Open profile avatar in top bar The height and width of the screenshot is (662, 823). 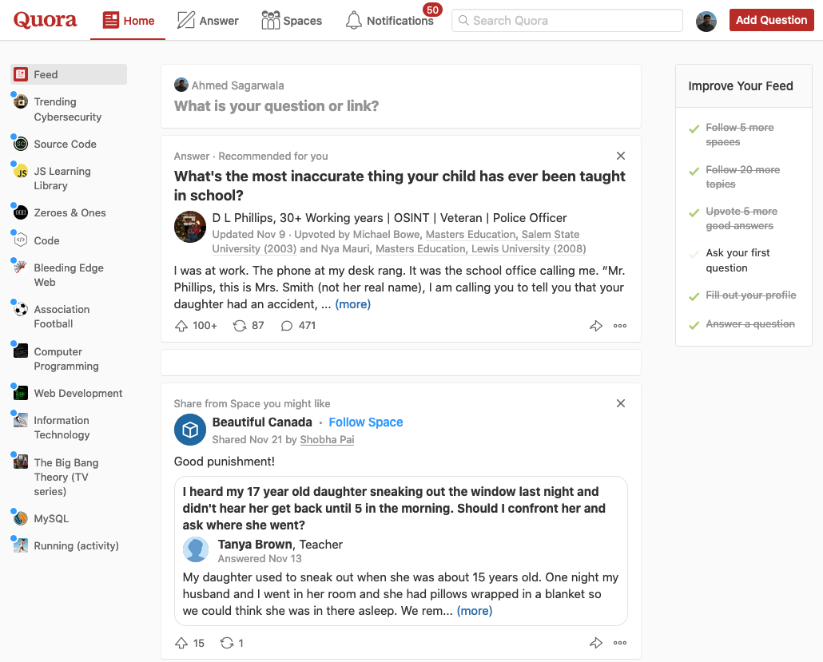pyautogui.click(x=706, y=21)
